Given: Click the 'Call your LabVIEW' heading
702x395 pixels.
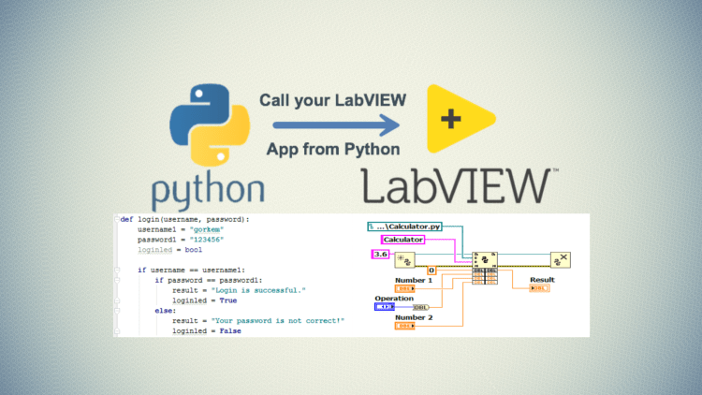Looking at the screenshot, I should point(333,100).
